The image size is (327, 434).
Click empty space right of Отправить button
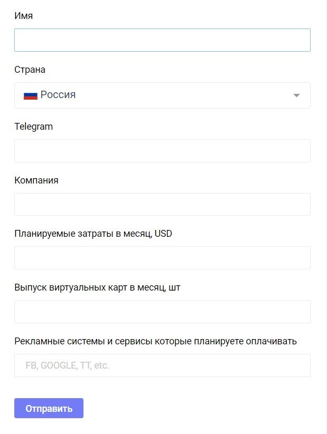click(201, 408)
